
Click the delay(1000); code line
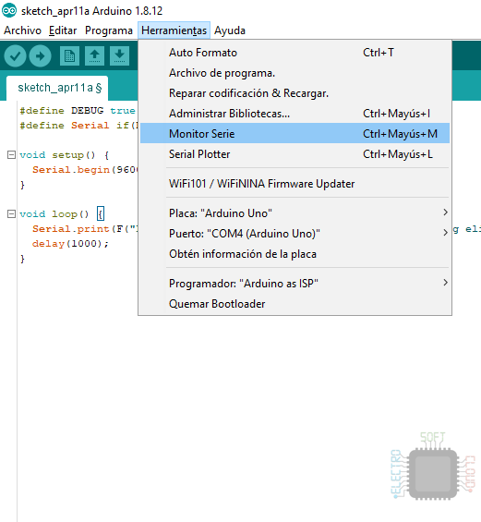[x=70, y=244]
